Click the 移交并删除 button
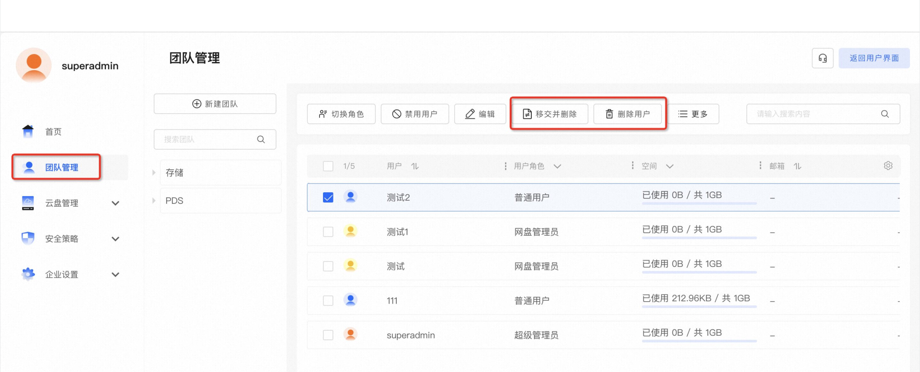Screen dimensions: 920x372 click(549, 114)
